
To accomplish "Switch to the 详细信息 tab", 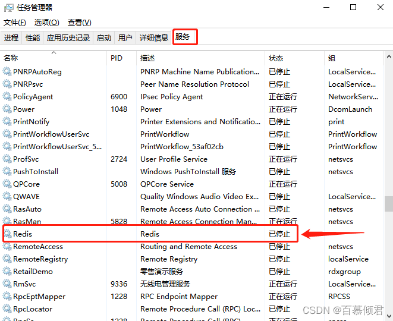I will pyautogui.click(x=153, y=38).
